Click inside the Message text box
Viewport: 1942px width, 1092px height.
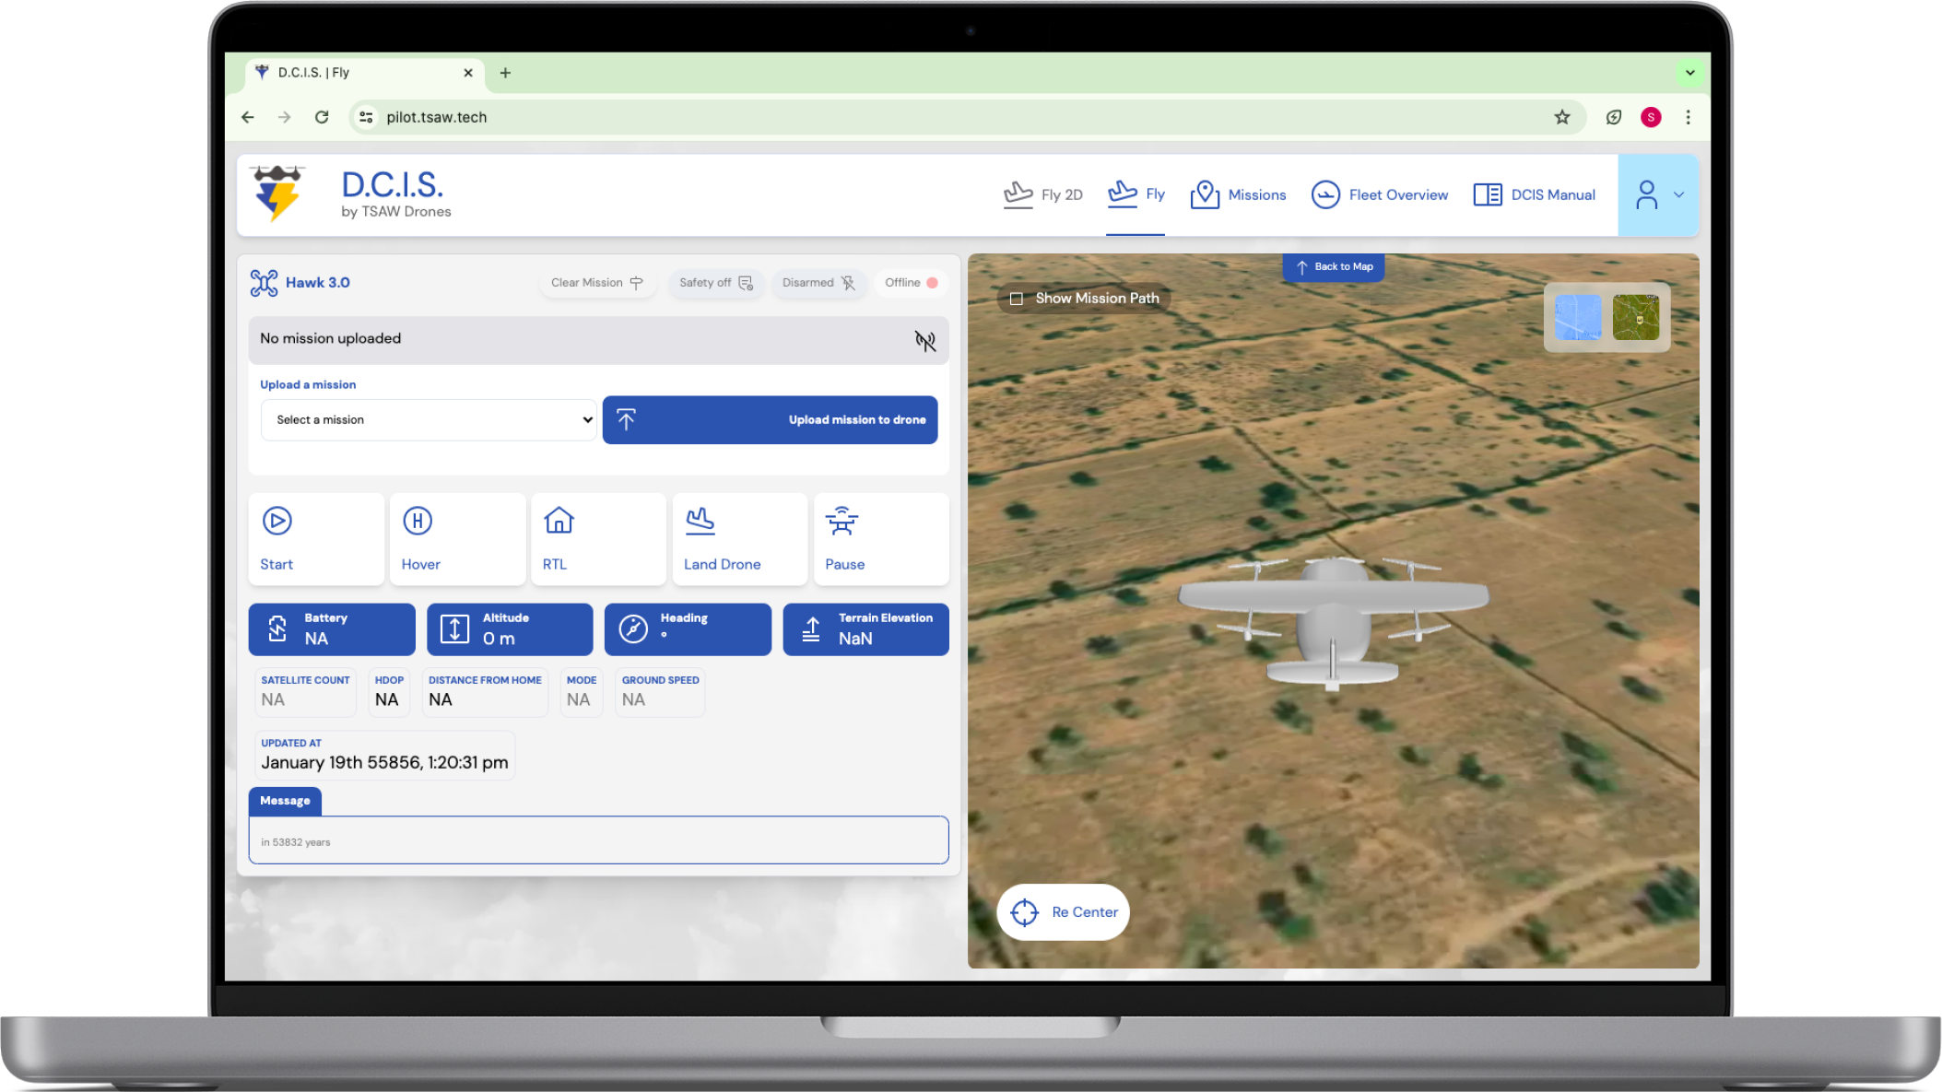(x=598, y=840)
